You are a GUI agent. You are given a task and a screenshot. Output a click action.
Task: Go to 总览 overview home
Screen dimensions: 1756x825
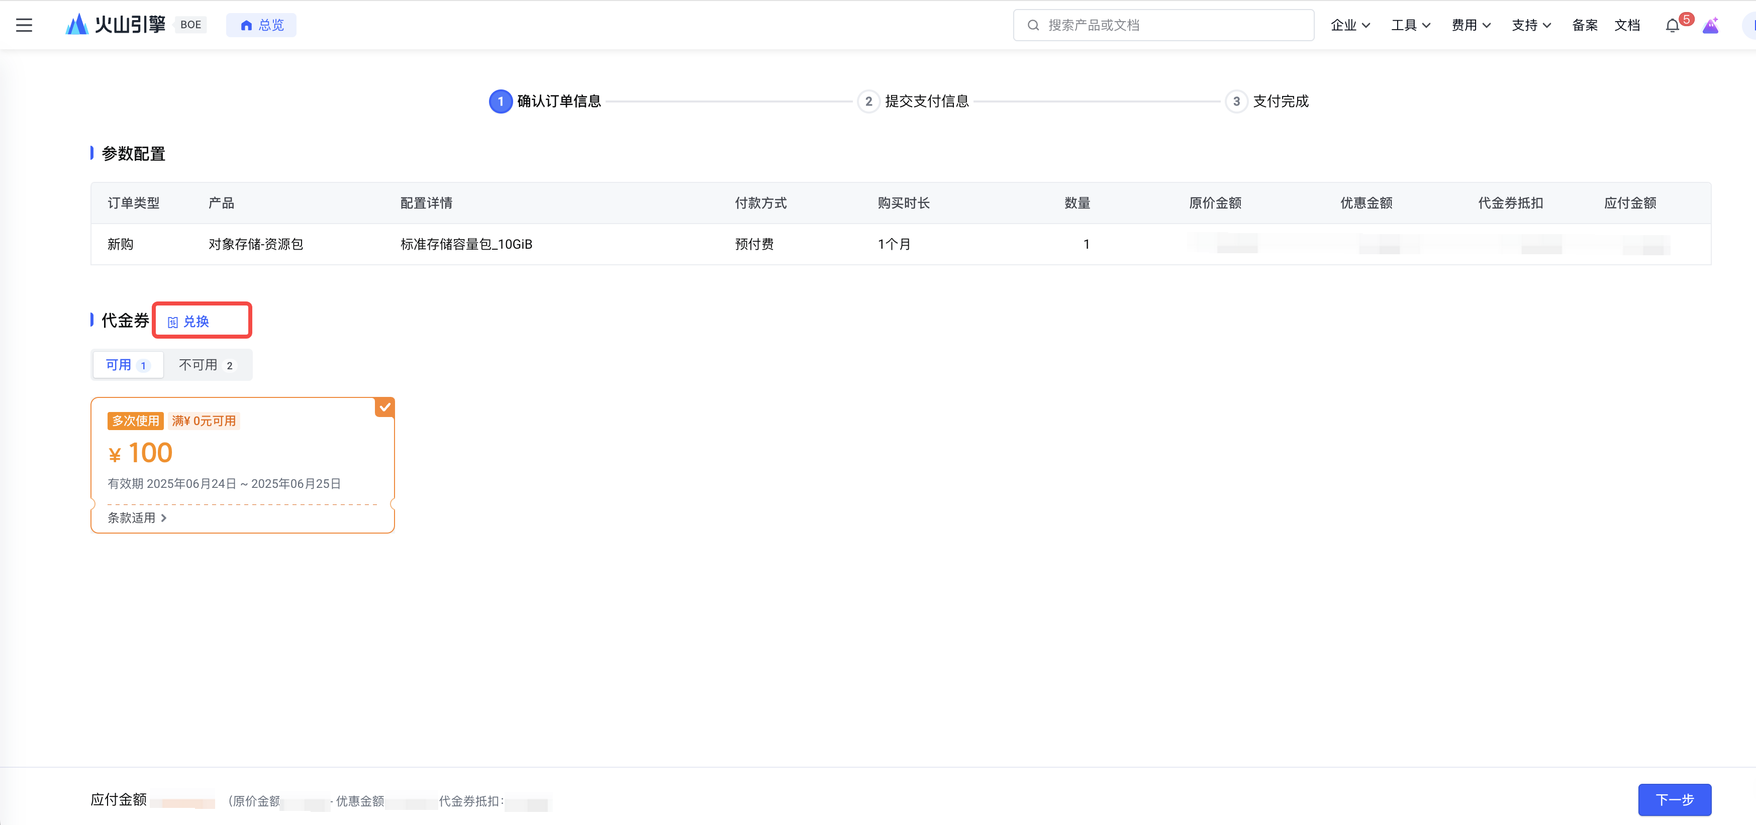[261, 25]
